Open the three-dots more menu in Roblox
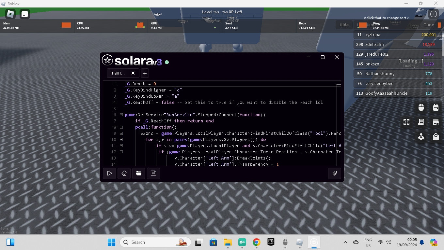Image resolution: width=444 pixels, height=250 pixels. coord(434,14)
